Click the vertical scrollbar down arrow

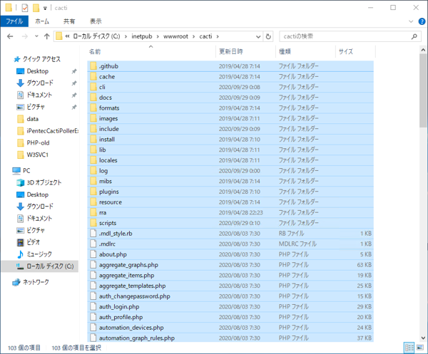coord(423,338)
